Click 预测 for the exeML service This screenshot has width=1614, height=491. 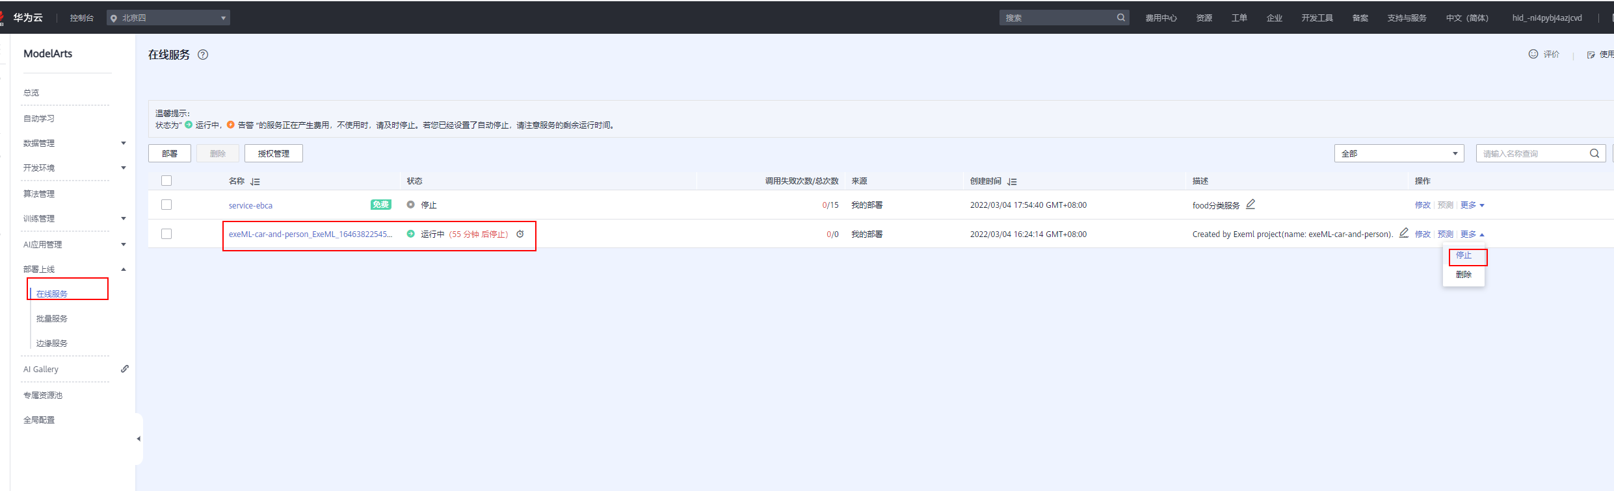click(1445, 234)
